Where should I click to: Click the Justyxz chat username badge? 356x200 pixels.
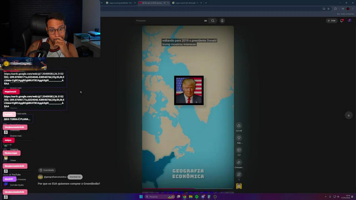(8, 140)
